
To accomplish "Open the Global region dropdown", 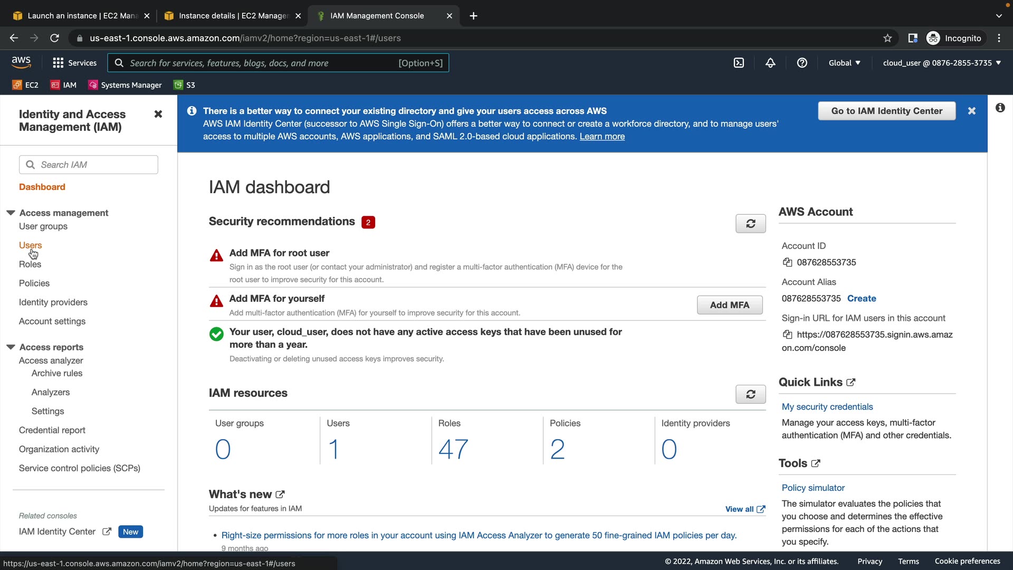I will pos(844,63).
